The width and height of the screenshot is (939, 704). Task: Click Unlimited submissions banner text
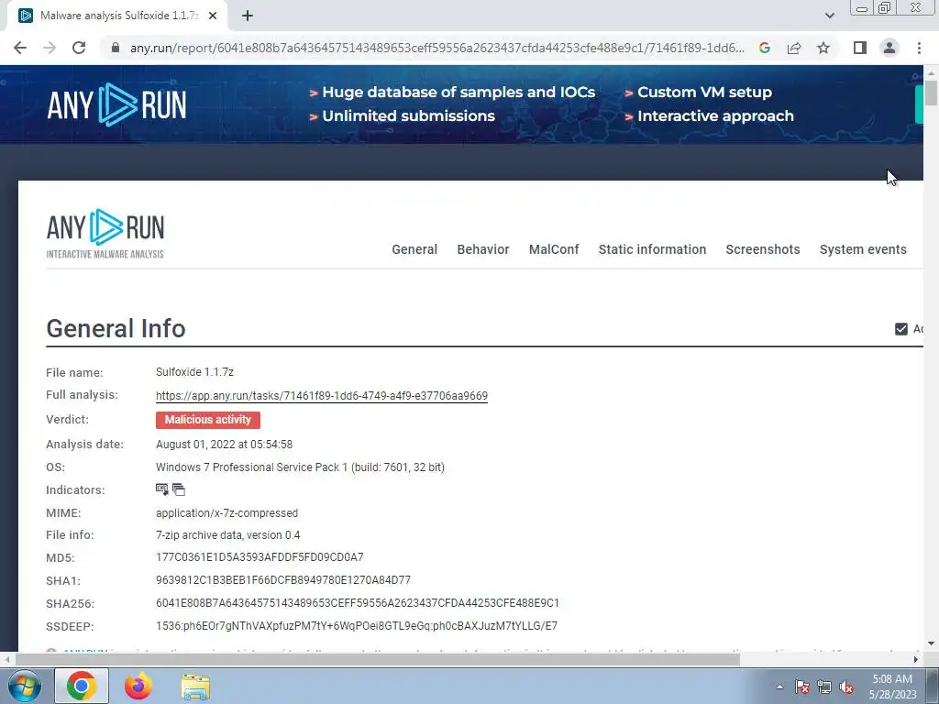pyautogui.click(x=408, y=116)
